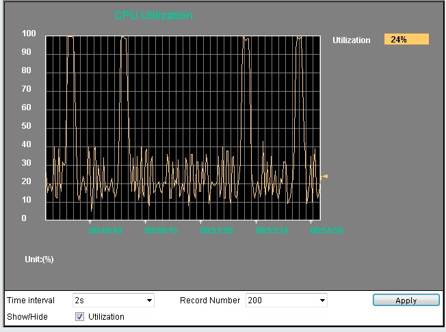Image resolution: width=446 pixels, height=332 pixels.
Task: Select the 00:51:50 time axis label
Action: [x=216, y=231]
